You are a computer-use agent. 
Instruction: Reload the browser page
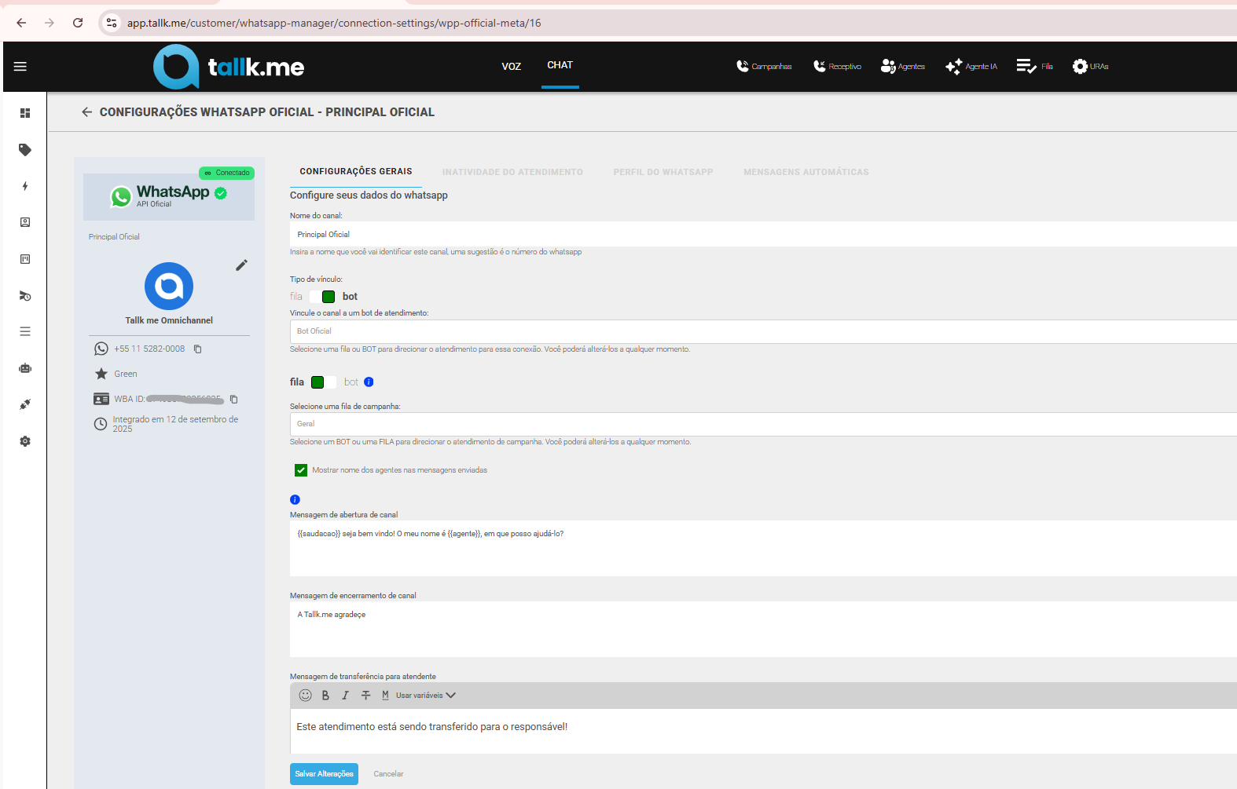point(78,23)
